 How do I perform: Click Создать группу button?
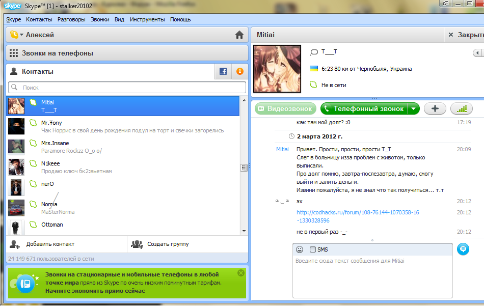click(187, 244)
